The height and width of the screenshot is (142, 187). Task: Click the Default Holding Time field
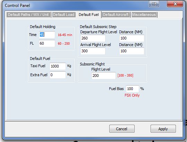pos(47,35)
